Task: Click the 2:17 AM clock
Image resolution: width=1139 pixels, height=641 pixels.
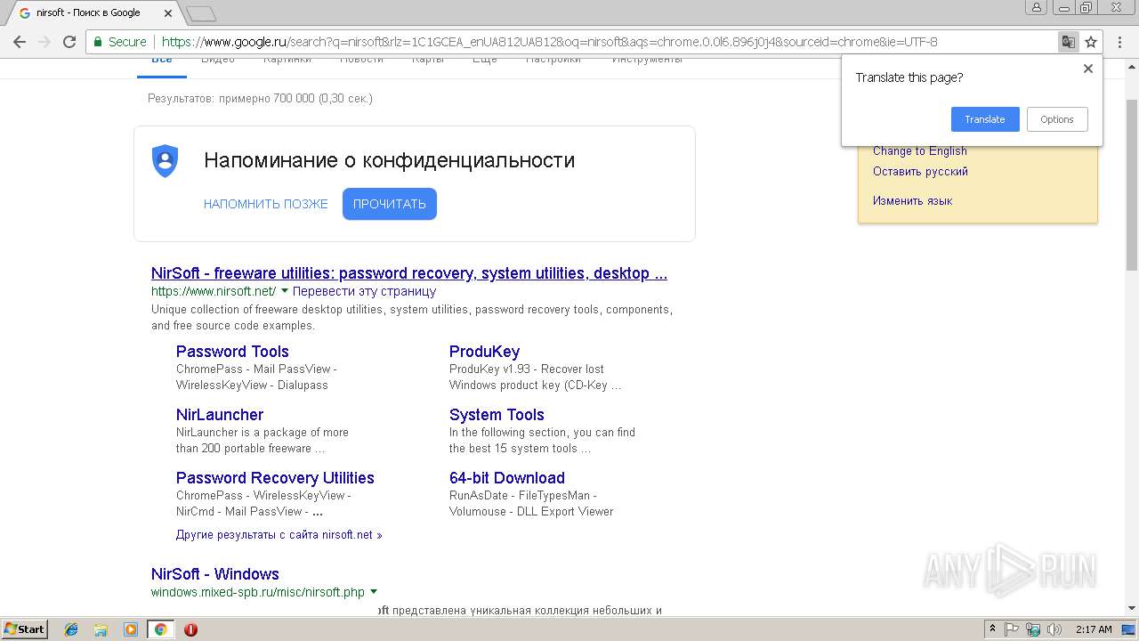Action: (x=1094, y=629)
